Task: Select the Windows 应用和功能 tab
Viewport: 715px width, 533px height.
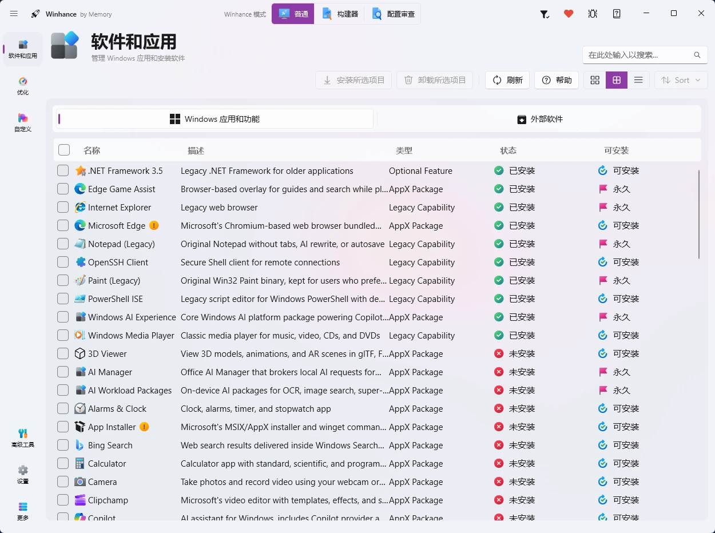Action: pos(214,119)
